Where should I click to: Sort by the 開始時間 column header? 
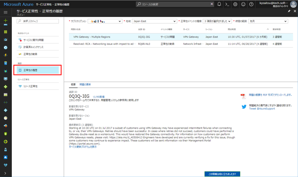232,29
